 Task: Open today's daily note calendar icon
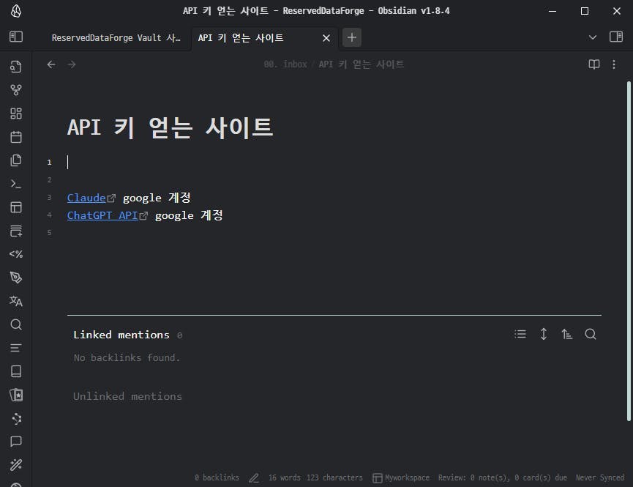tap(16, 137)
